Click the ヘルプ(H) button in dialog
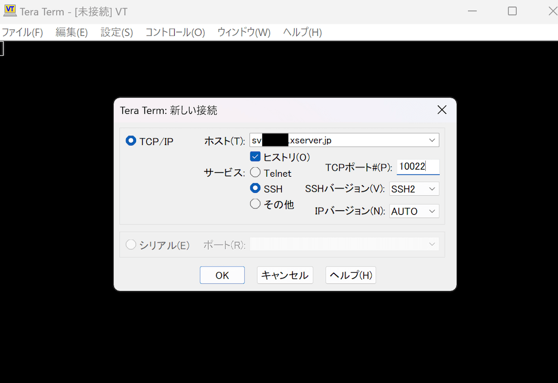558x383 pixels. pos(350,275)
